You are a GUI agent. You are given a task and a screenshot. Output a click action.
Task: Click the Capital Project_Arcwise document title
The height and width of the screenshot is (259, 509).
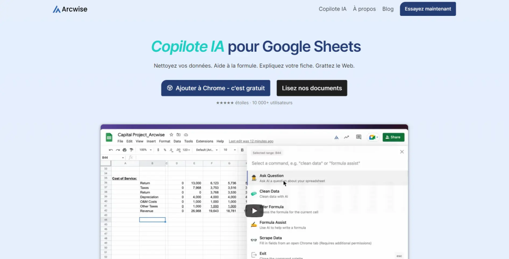coord(141,135)
